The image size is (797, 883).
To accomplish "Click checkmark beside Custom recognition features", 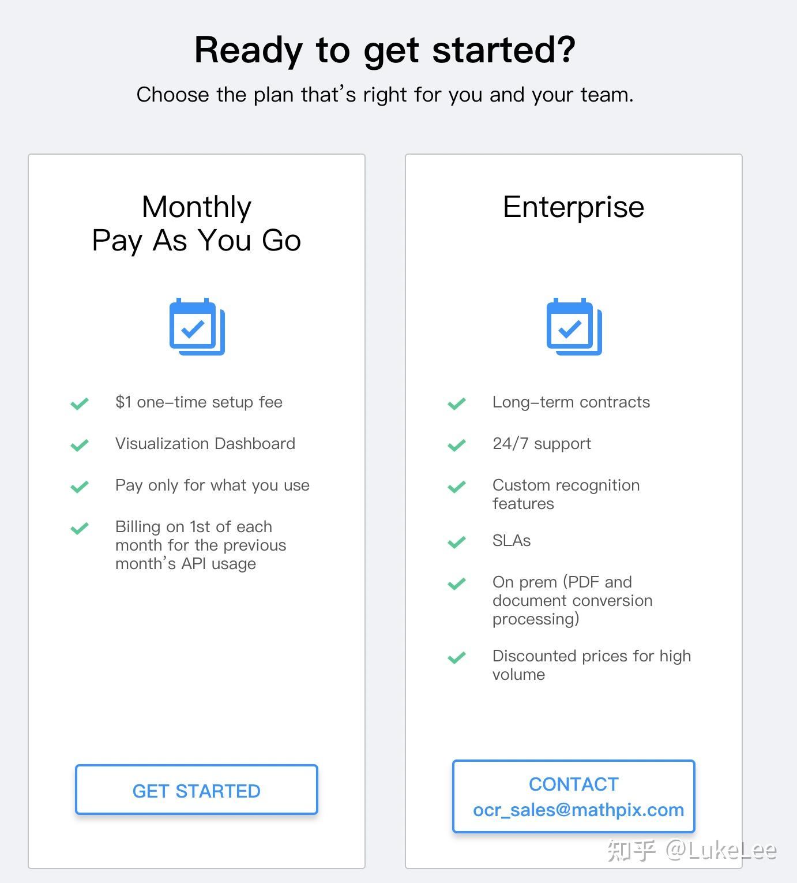I will (x=457, y=487).
